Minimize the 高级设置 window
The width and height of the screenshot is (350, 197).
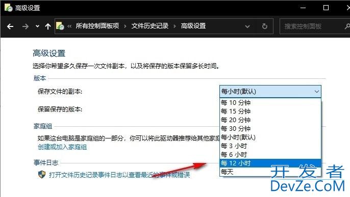[x=303, y=8]
